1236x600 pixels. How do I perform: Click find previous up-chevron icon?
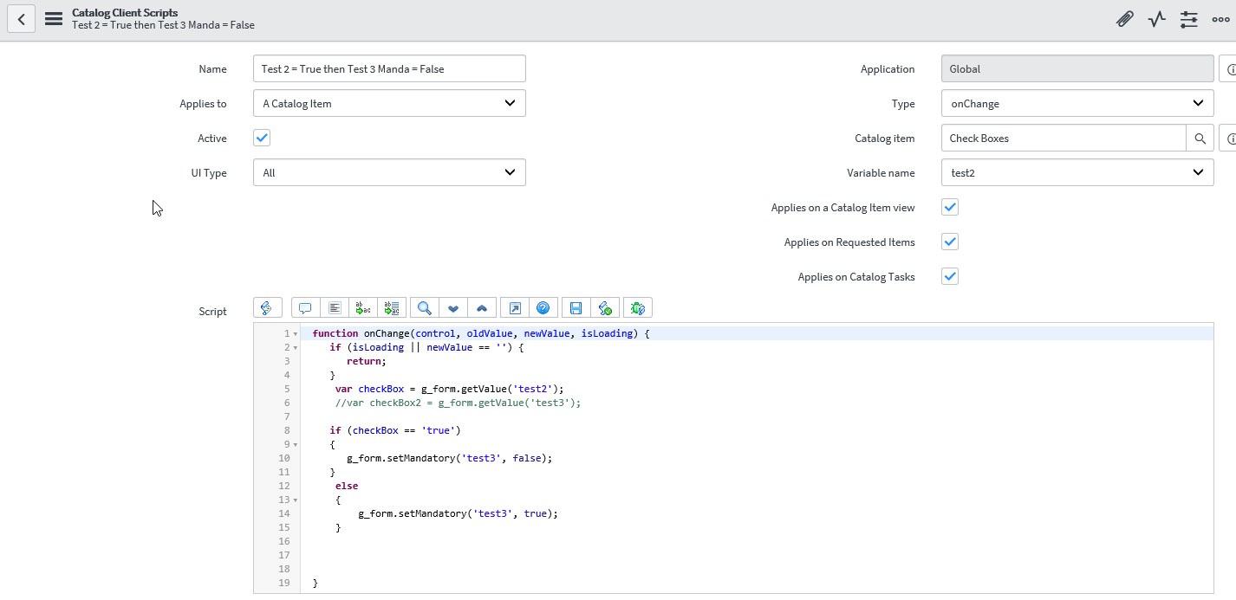pos(481,307)
